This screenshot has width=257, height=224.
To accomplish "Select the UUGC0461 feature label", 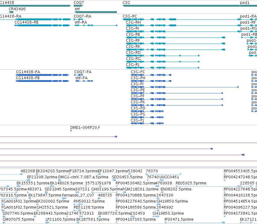I will pyautogui.click(x=169, y=177).
